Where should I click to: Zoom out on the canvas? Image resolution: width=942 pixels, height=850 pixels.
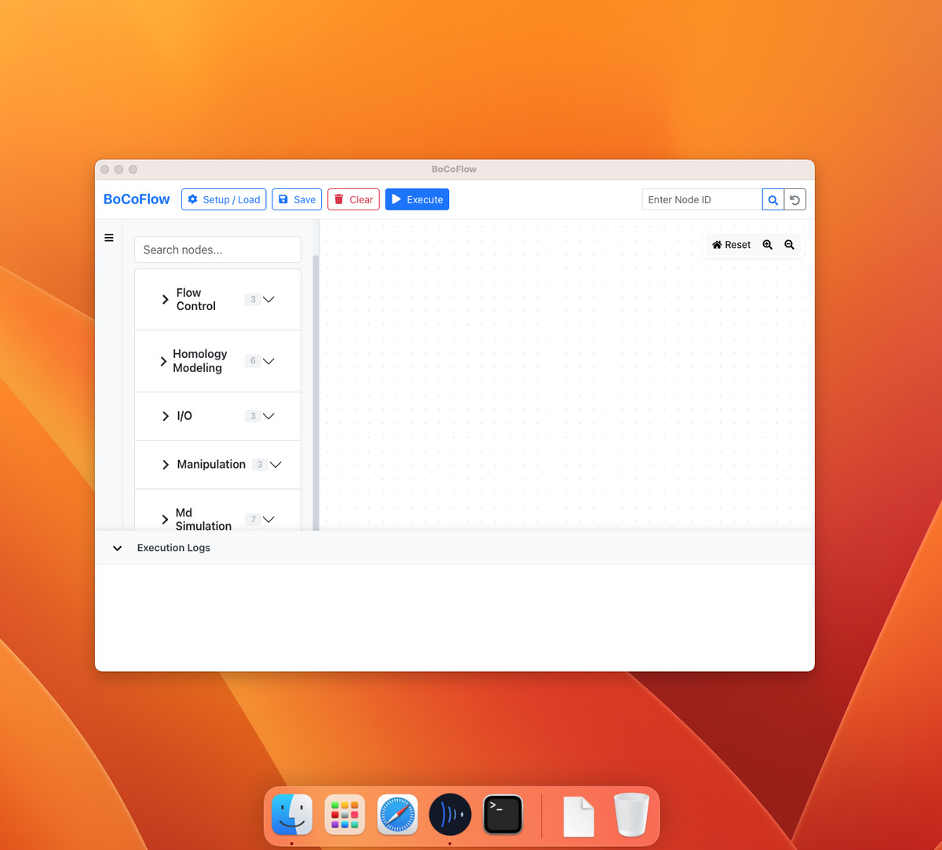[x=789, y=245]
